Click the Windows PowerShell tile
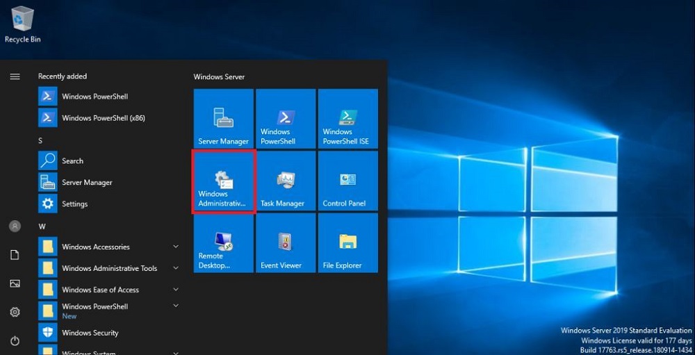 pos(286,118)
